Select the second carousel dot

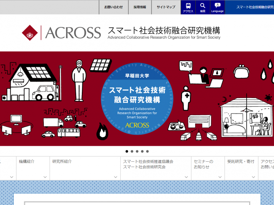(132, 151)
